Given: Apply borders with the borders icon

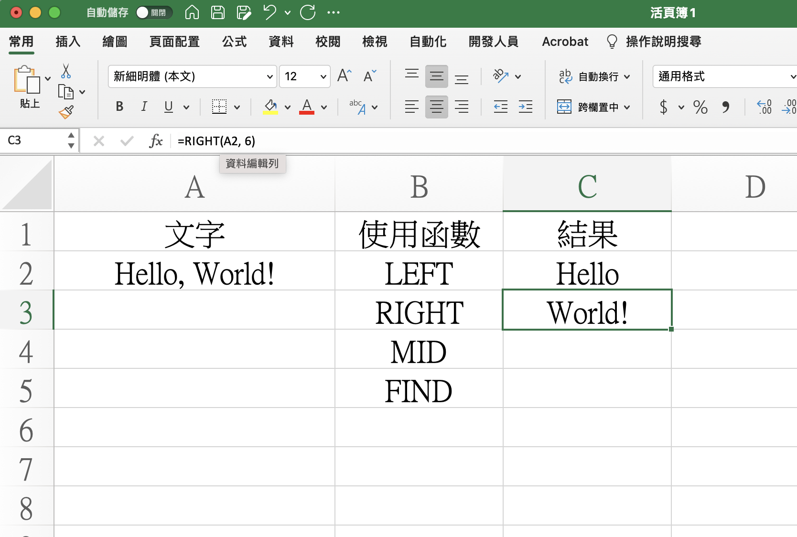Looking at the screenshot, I should click(219, 107).
